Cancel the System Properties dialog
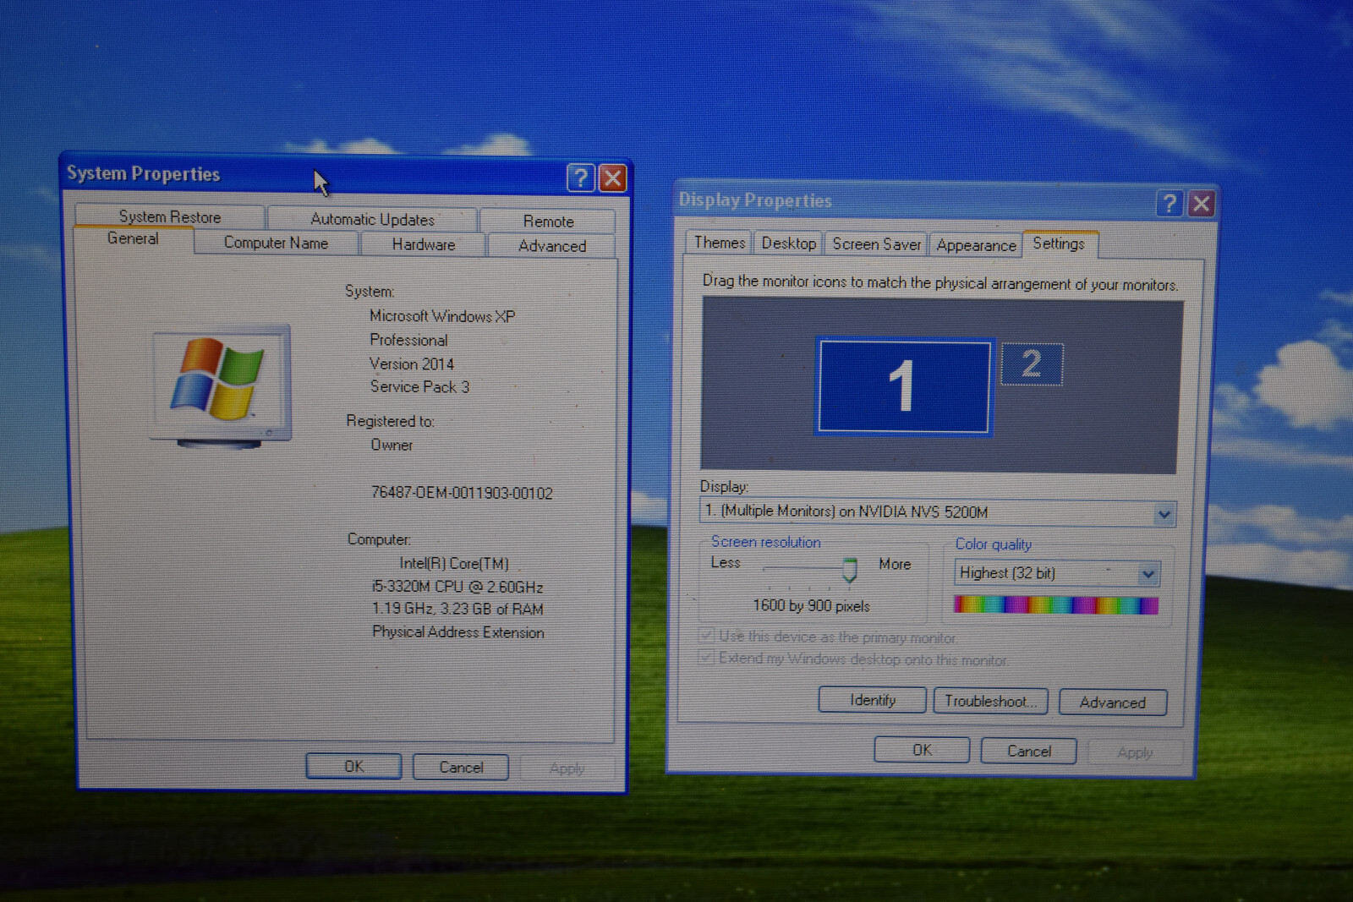This screenshot has height=902, width=1353. pyautogui.click(x=461, y=767)
